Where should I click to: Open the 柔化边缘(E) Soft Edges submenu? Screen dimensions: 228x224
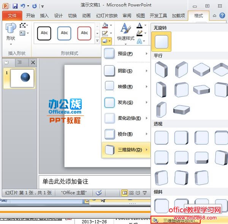pos(126,118)
